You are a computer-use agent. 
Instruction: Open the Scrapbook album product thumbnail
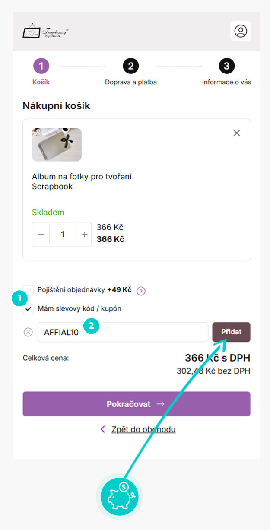[57, 145]
